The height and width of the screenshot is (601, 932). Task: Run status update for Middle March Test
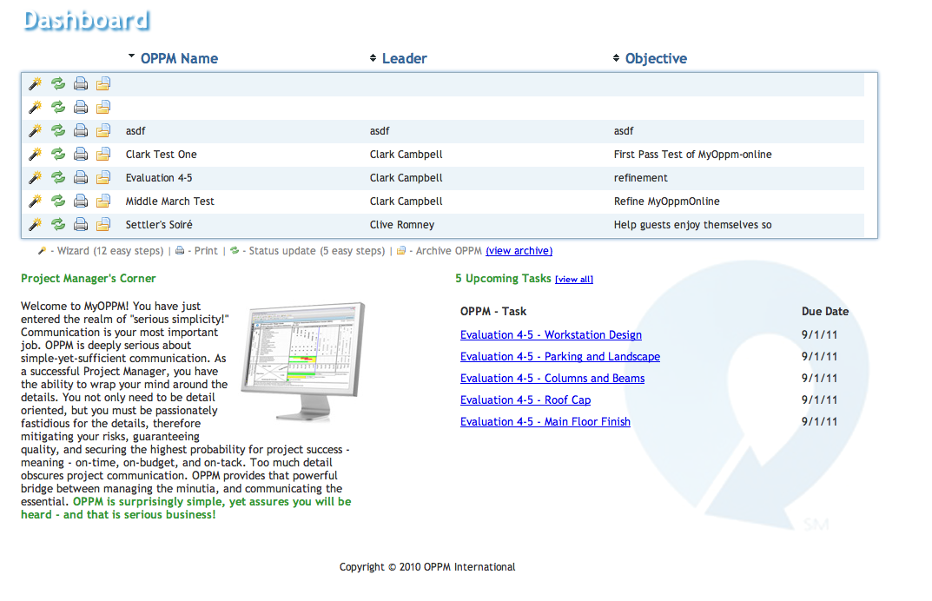tap(57, 201)
